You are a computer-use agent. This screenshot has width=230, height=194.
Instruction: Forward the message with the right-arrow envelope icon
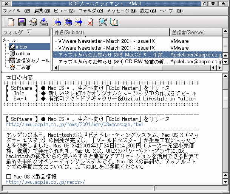(x=79, y=22)
